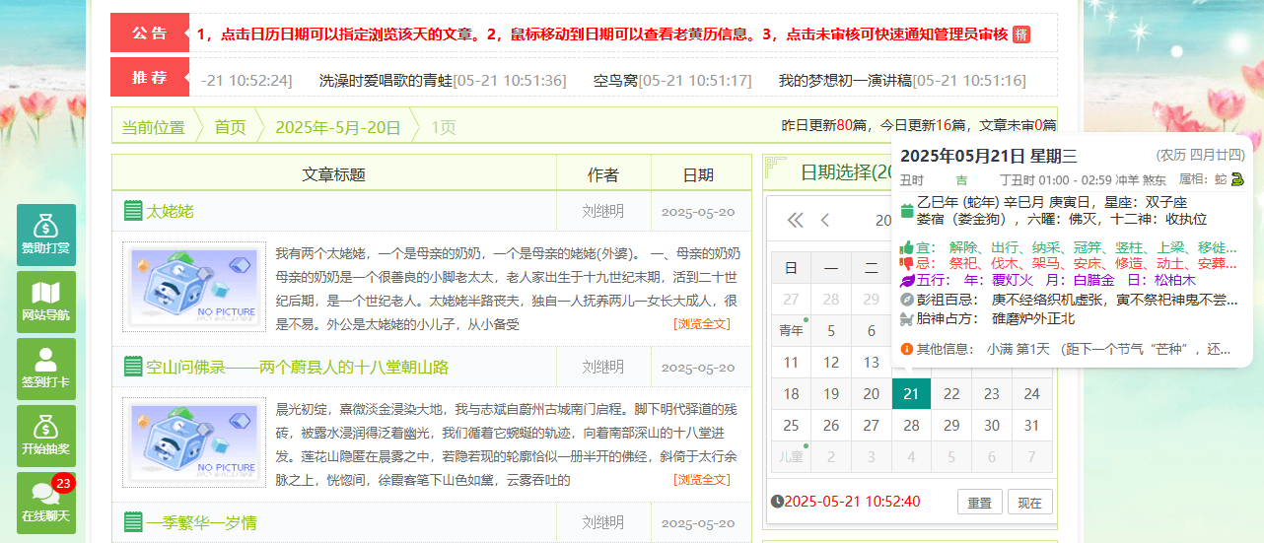
Task: Click the 重置 button under the calendar
Action: pyautogui.click(x=979, y=502)
